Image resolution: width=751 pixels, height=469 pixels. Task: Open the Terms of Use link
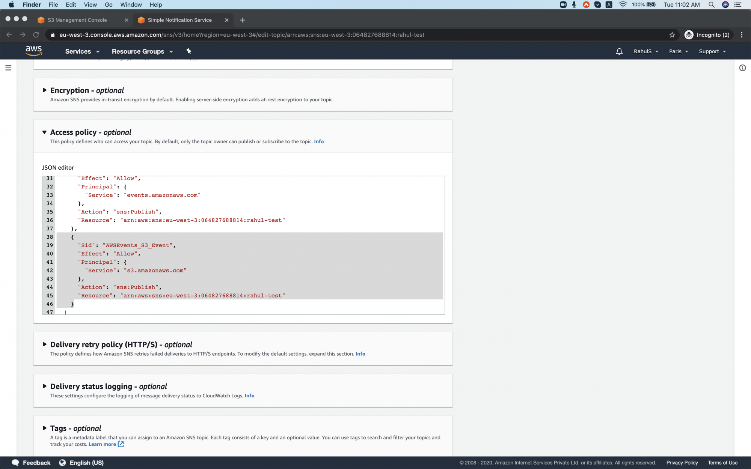pyautogui.click(x=722, y=463)
